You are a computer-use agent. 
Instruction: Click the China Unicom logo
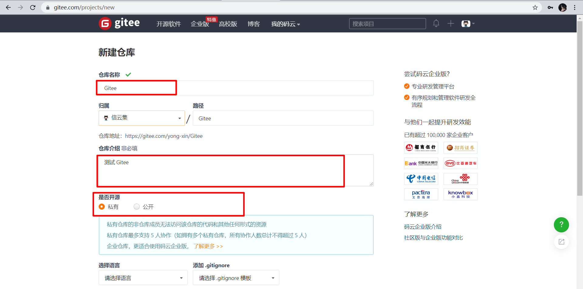click(x=460, y=179)
